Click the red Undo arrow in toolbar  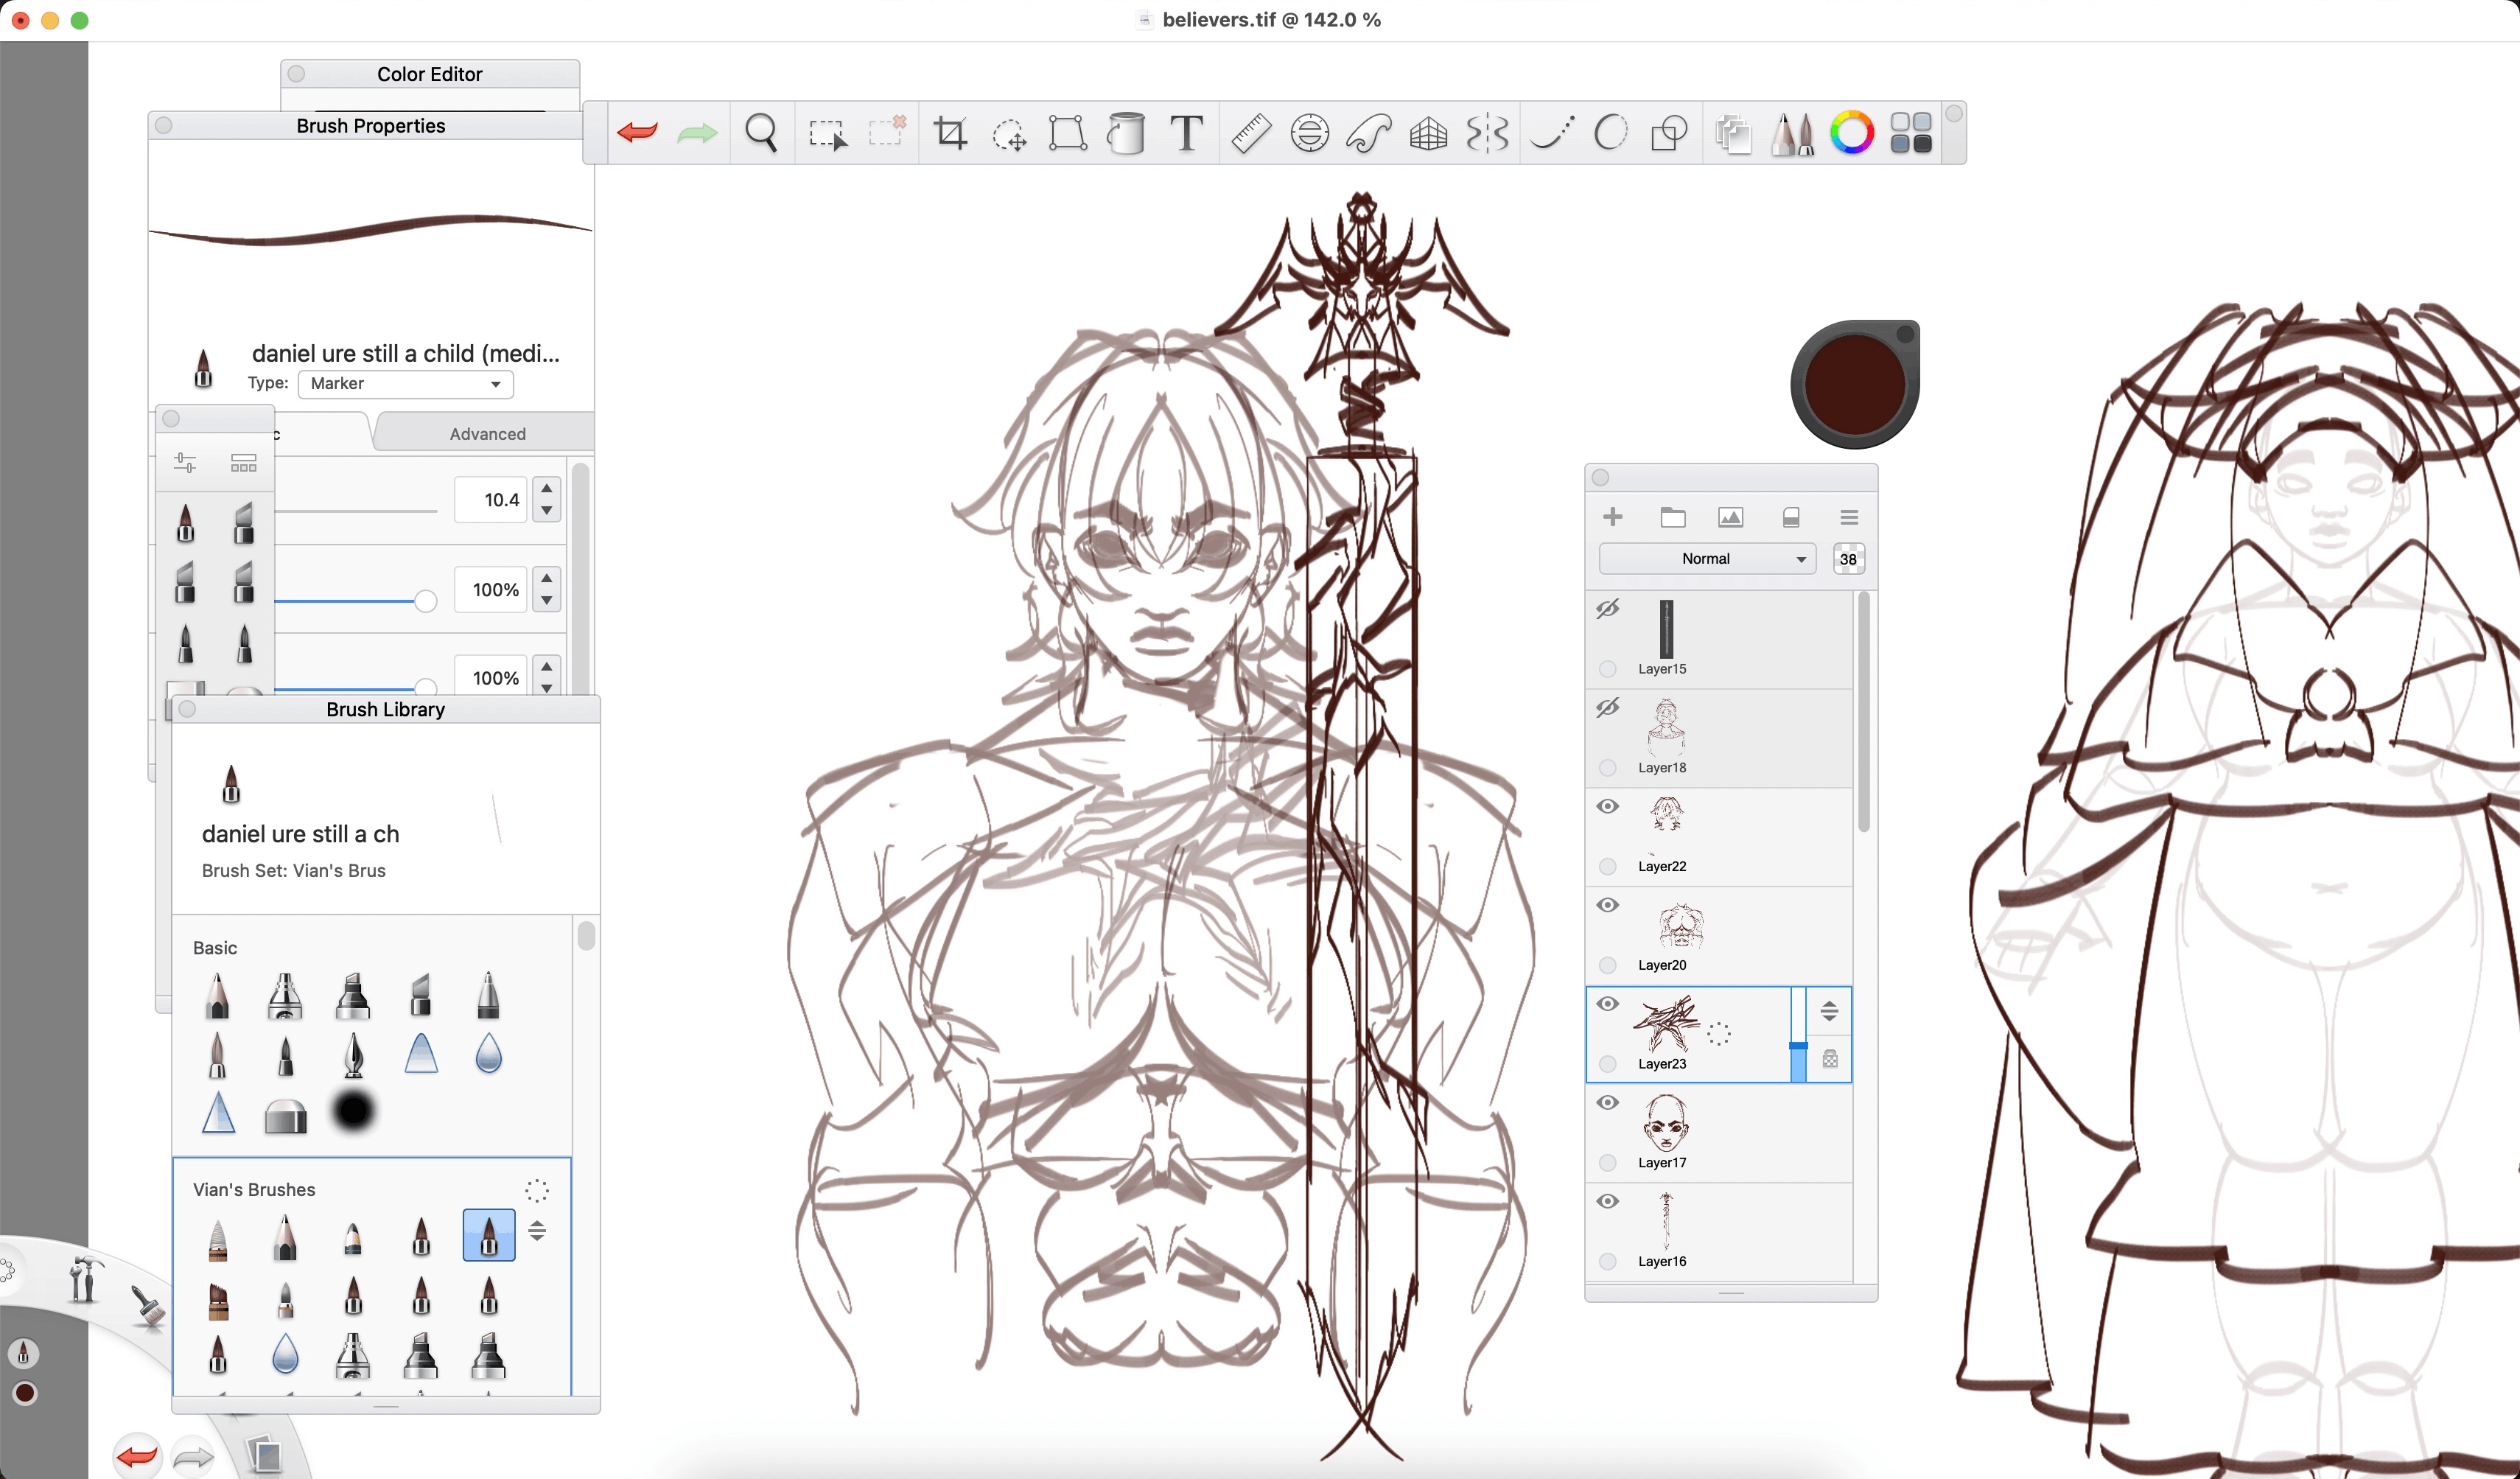click(637, 133)
